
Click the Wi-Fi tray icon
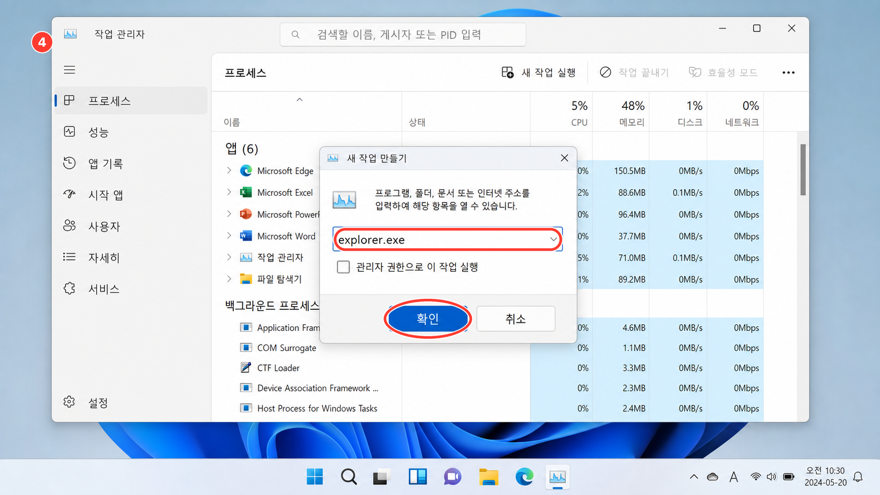[755, 477]
